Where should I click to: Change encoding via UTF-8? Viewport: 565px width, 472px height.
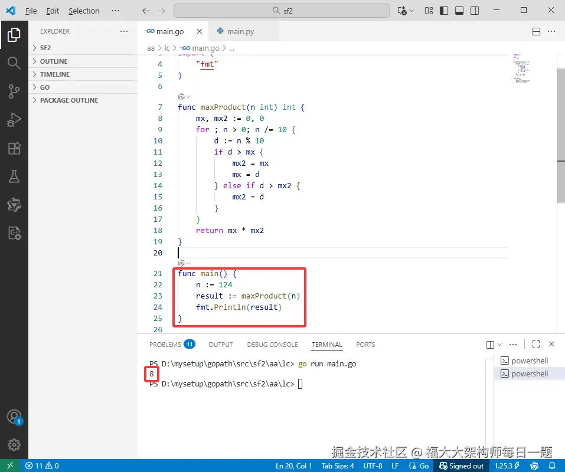[x=373, y=466]
